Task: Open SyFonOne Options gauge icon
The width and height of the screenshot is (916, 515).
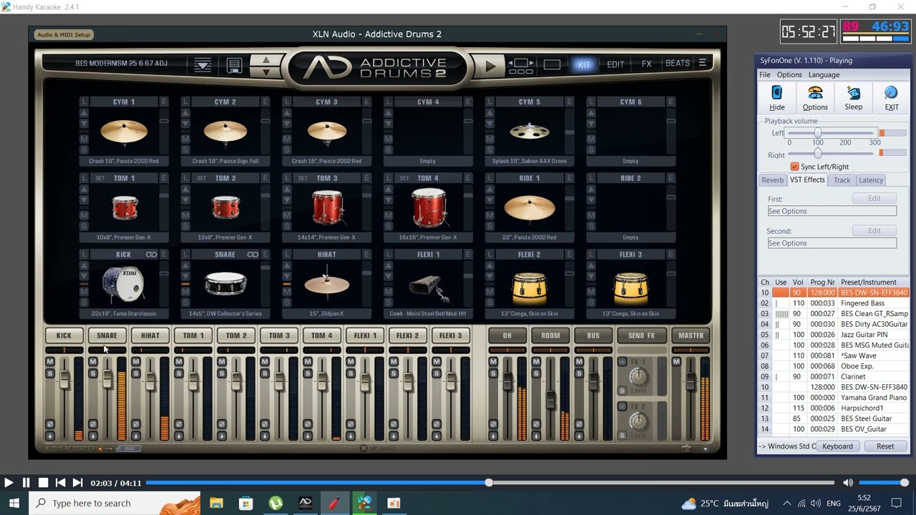Action: 815,98
